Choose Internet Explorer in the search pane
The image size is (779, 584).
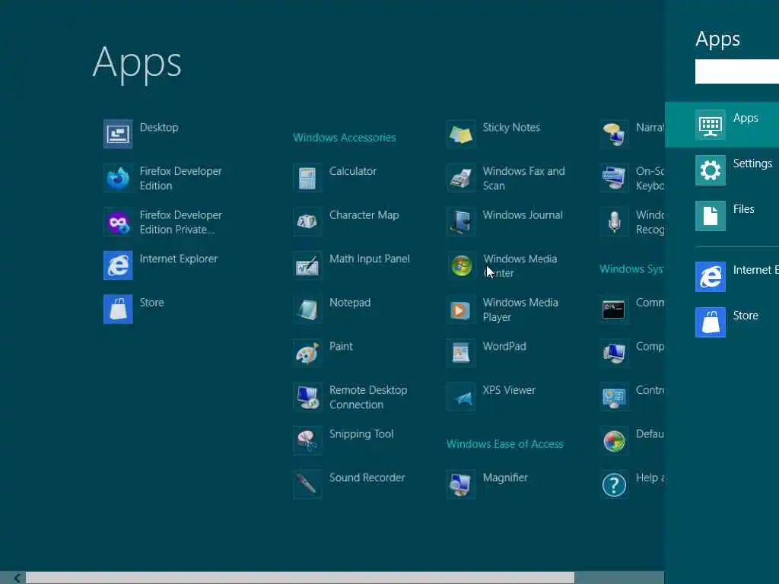point(722,277)
